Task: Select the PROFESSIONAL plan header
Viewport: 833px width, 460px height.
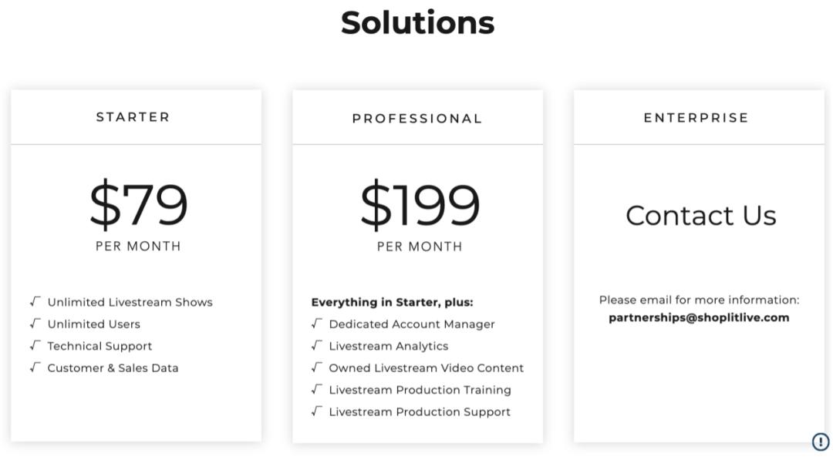Action: click(x=417, y=119)
